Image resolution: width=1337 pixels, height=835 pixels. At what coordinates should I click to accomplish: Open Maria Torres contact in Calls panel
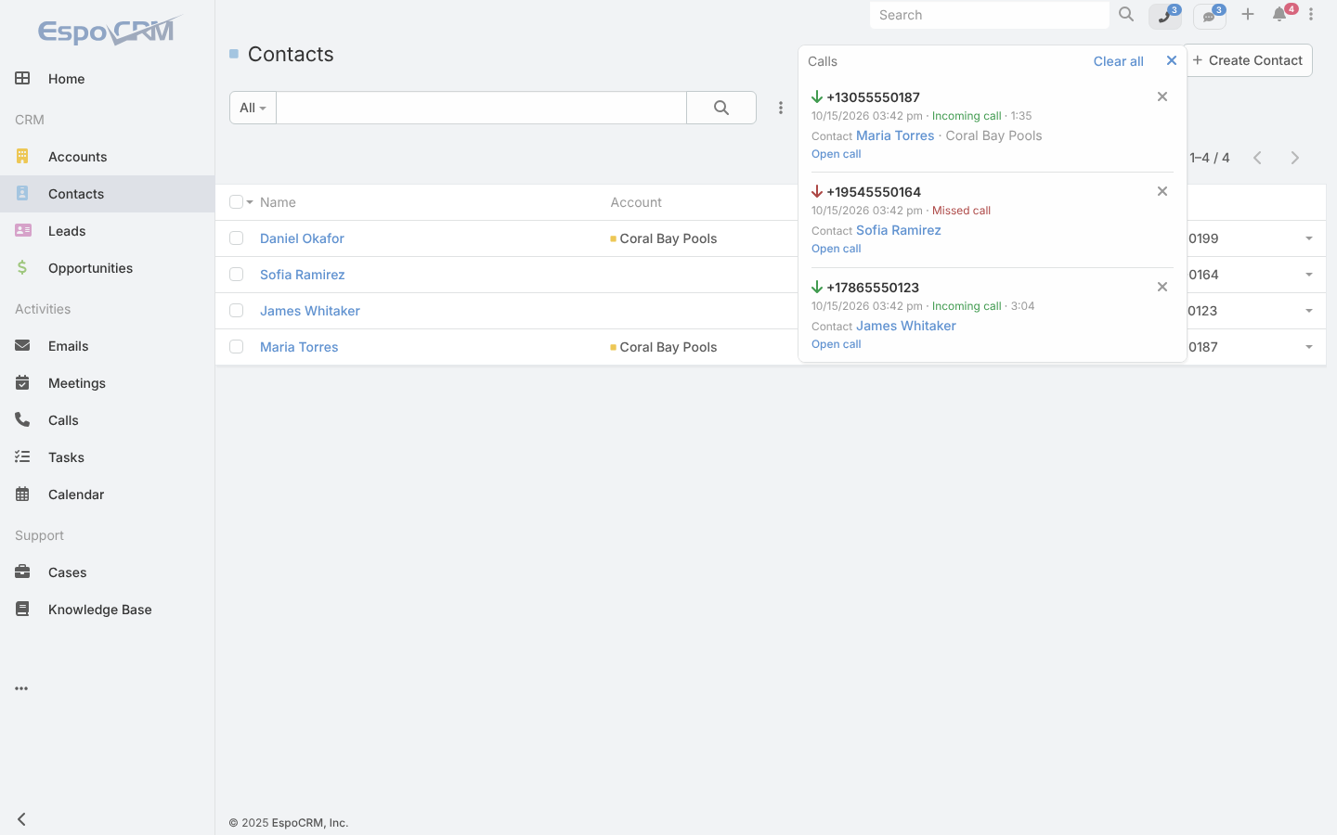coord(895,135)
